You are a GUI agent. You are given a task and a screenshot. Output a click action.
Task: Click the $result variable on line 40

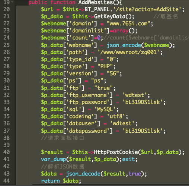click(52, 152)
